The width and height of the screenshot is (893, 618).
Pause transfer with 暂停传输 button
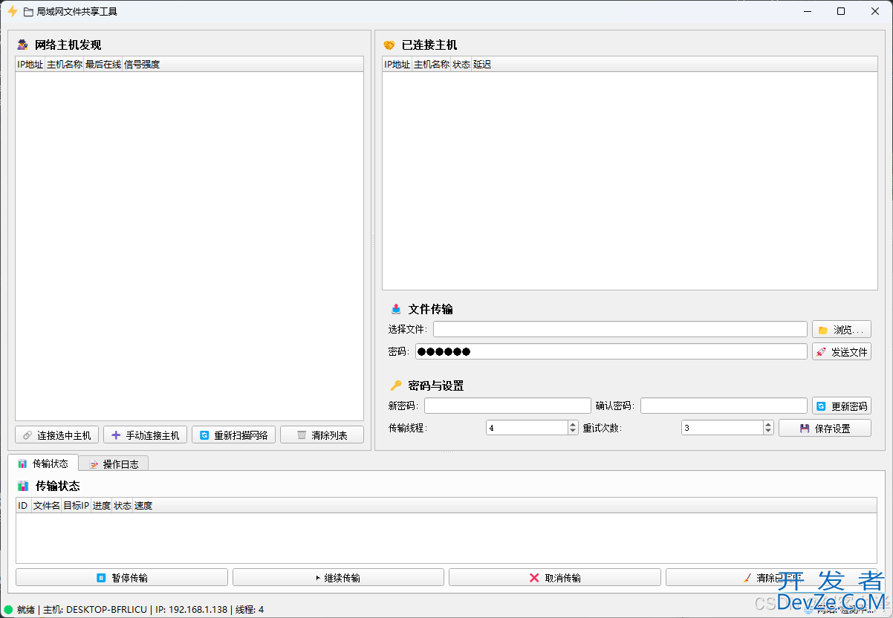click(122, 578)
